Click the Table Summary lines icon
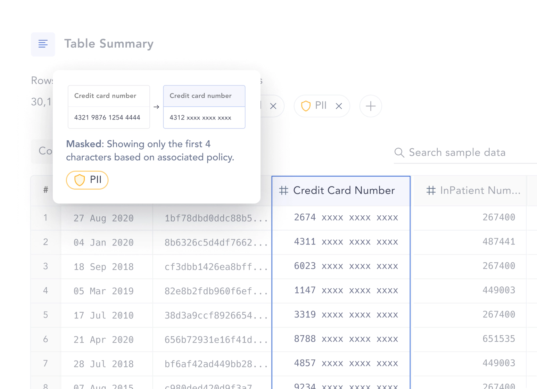The width and height of the screenshot is (537, 389). pos(43,44)
